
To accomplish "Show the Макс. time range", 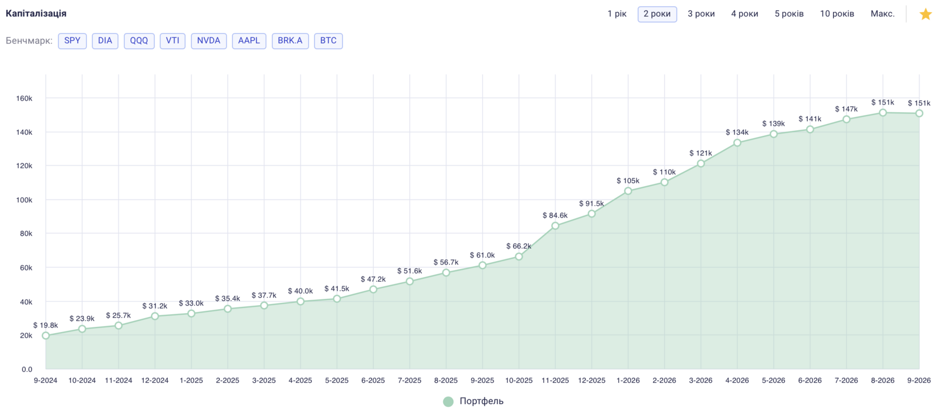I will coord(882,14).
